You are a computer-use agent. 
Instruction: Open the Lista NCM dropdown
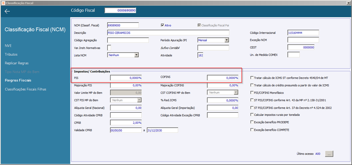136,55
